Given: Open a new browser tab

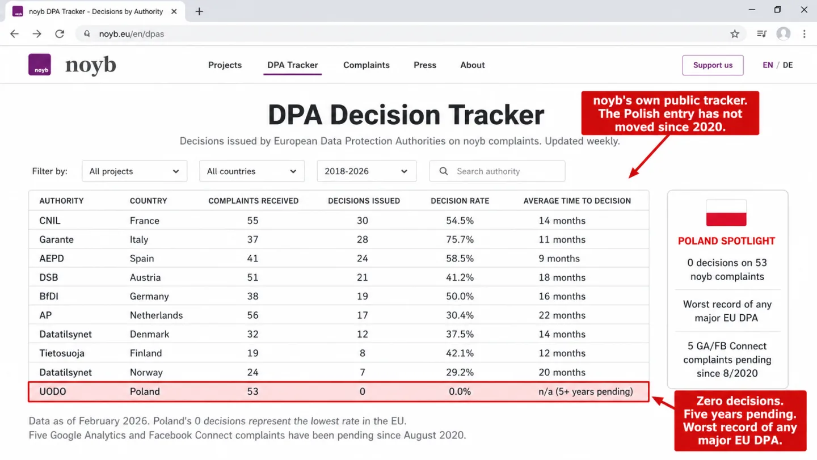Looking at the screenshot, I should coord(199,11).
